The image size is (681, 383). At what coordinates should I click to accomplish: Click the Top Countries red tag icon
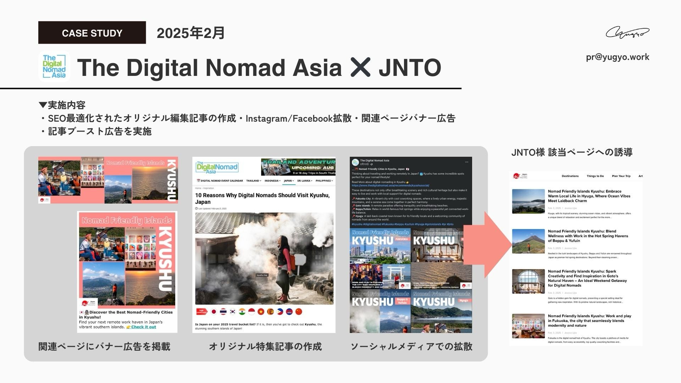(x=201, y=312)
